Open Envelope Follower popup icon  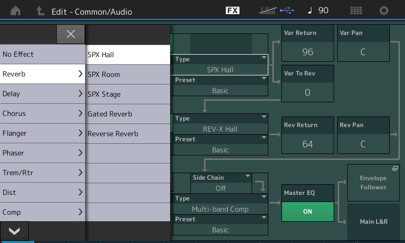(x=395, y=169)
